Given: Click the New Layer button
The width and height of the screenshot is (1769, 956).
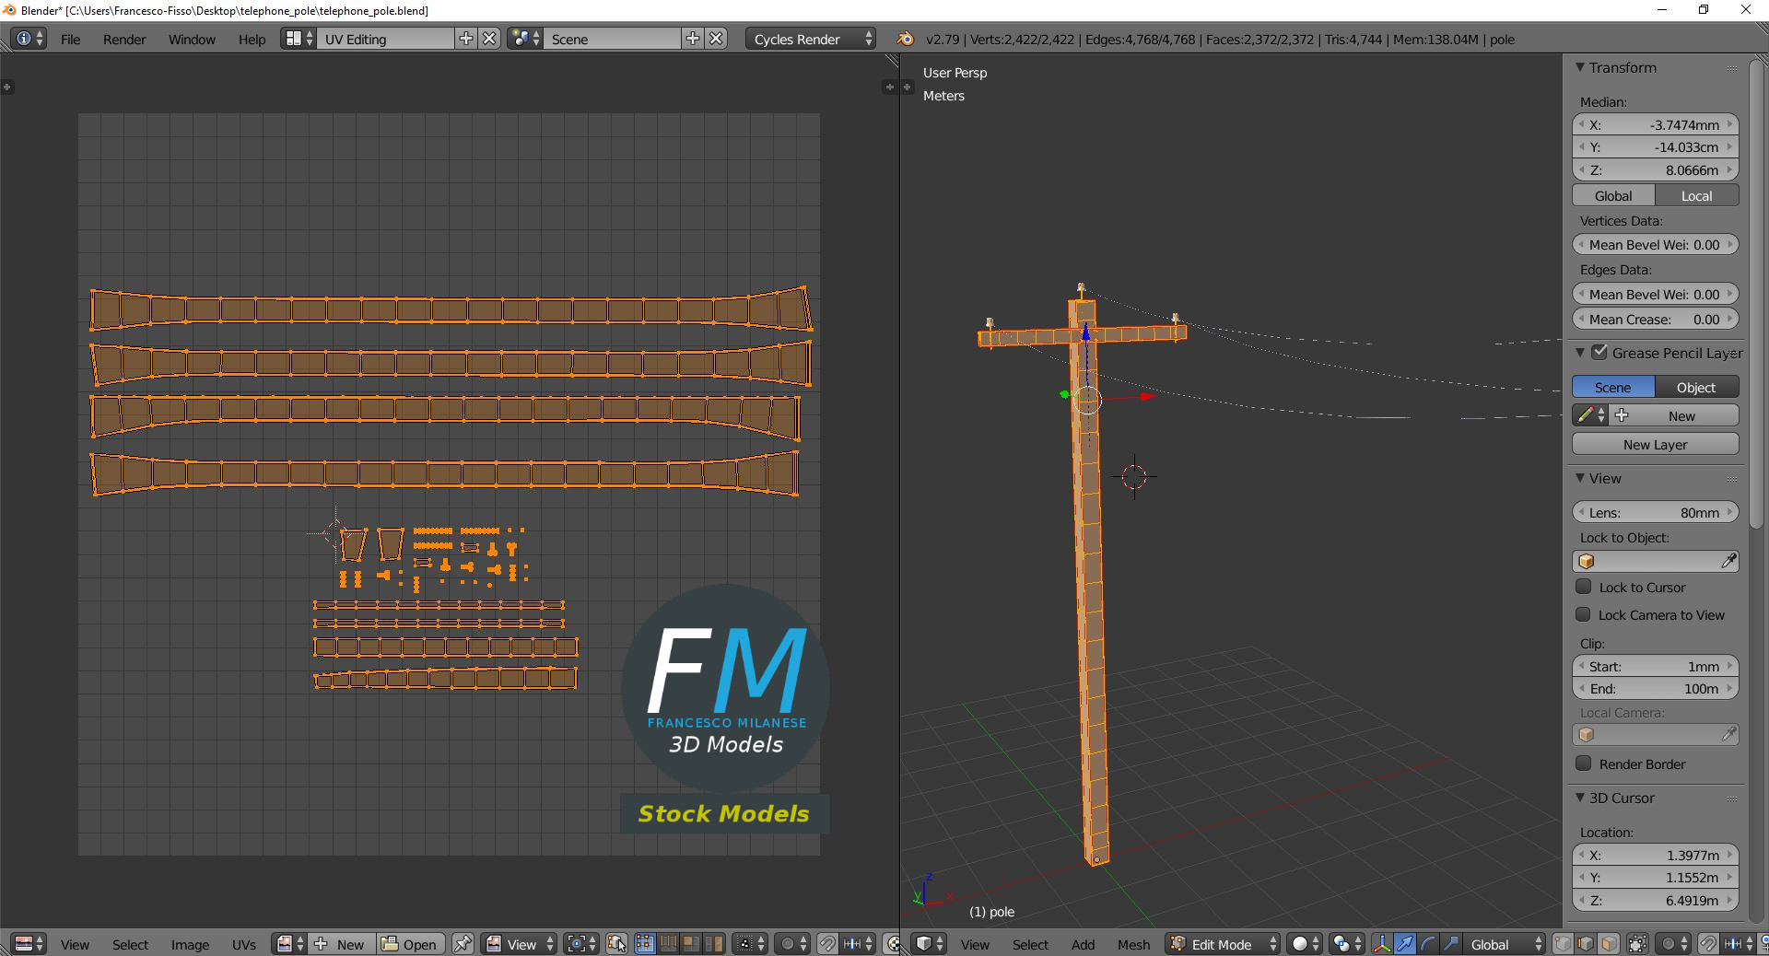Looking at the screenshot, I should click(1655, 444).
